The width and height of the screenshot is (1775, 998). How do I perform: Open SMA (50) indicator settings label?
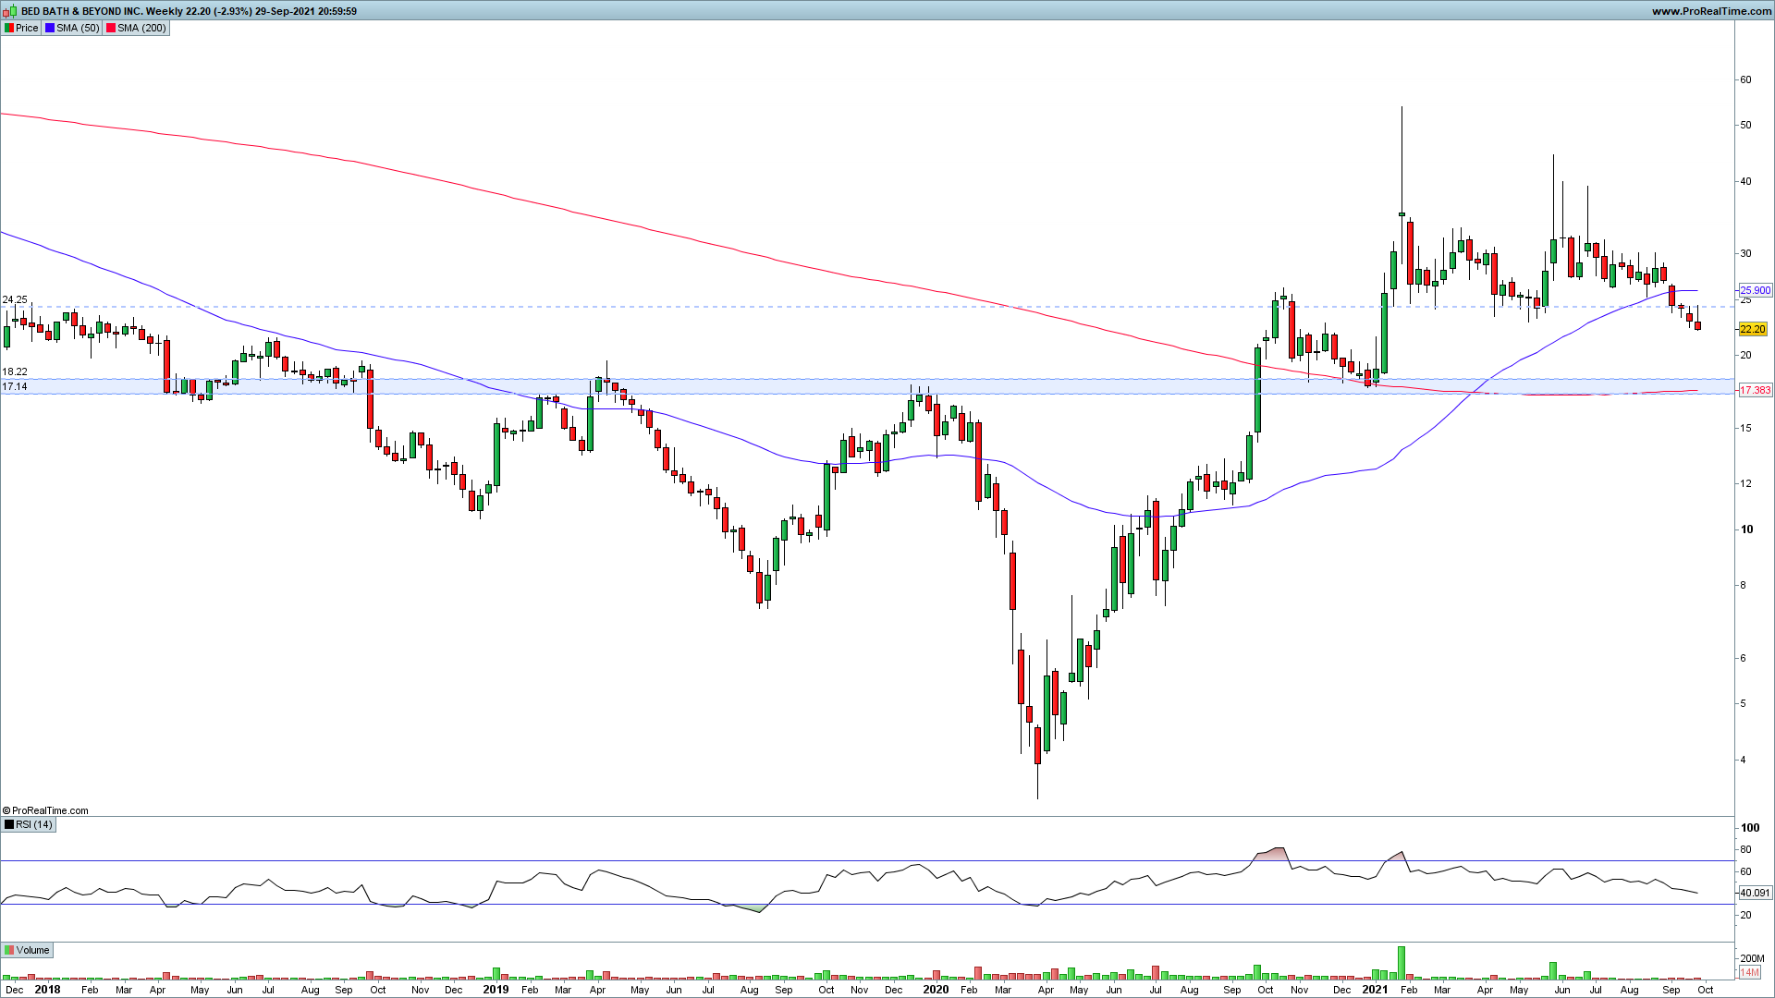(78, 28)
